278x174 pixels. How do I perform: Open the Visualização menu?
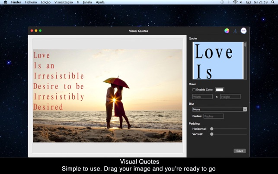pos(64,2)
